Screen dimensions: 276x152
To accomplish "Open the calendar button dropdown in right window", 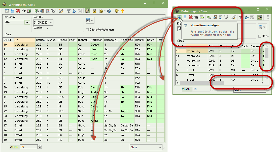I will tap(264, 27).
